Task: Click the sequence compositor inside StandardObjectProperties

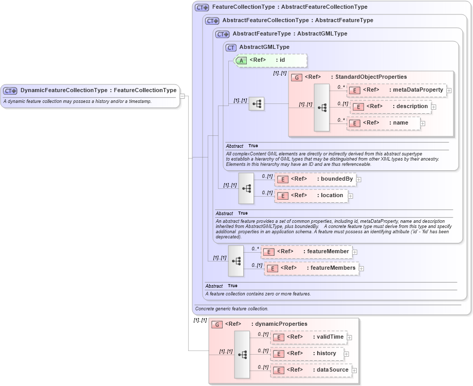Action: point(322,107)
